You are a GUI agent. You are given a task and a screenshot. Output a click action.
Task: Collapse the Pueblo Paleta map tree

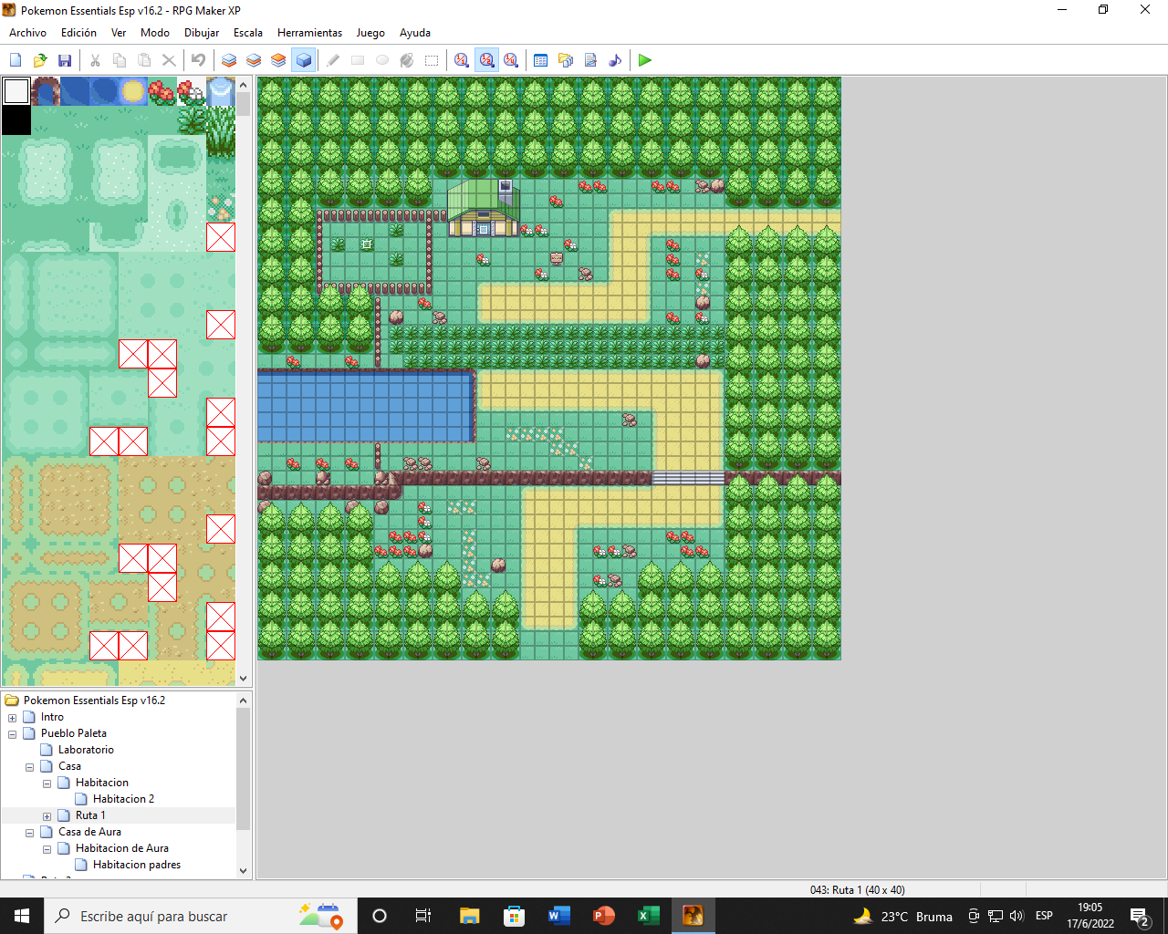(13, 734)
